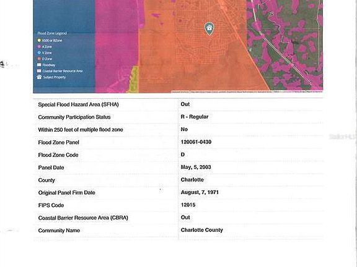The image size is (357, 267).
Task: Click the date 'May, 5, 2003'
Action: 196,167
